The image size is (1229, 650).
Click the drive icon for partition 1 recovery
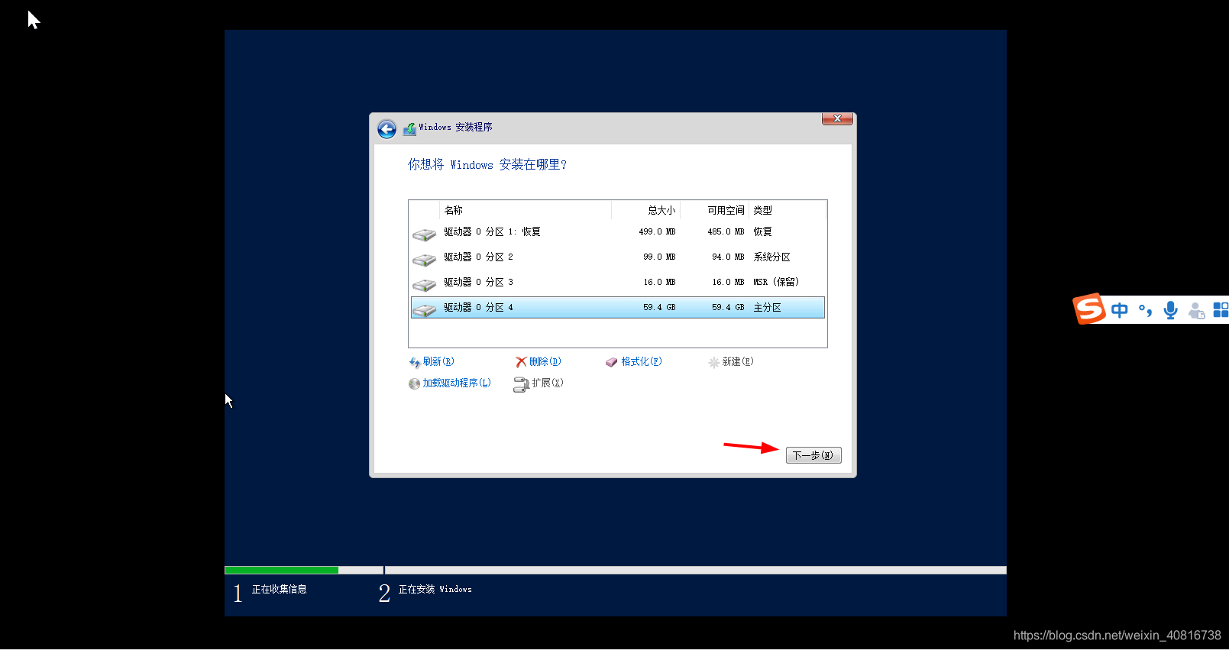tap(424, 234)
